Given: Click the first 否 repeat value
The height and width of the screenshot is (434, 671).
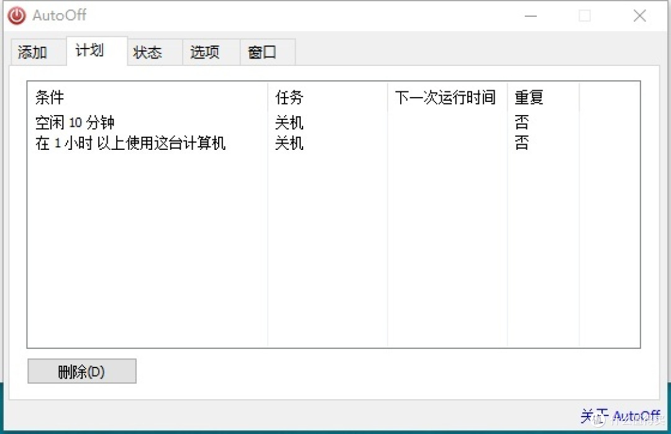Looking at the screenshot, I should 521,122.
